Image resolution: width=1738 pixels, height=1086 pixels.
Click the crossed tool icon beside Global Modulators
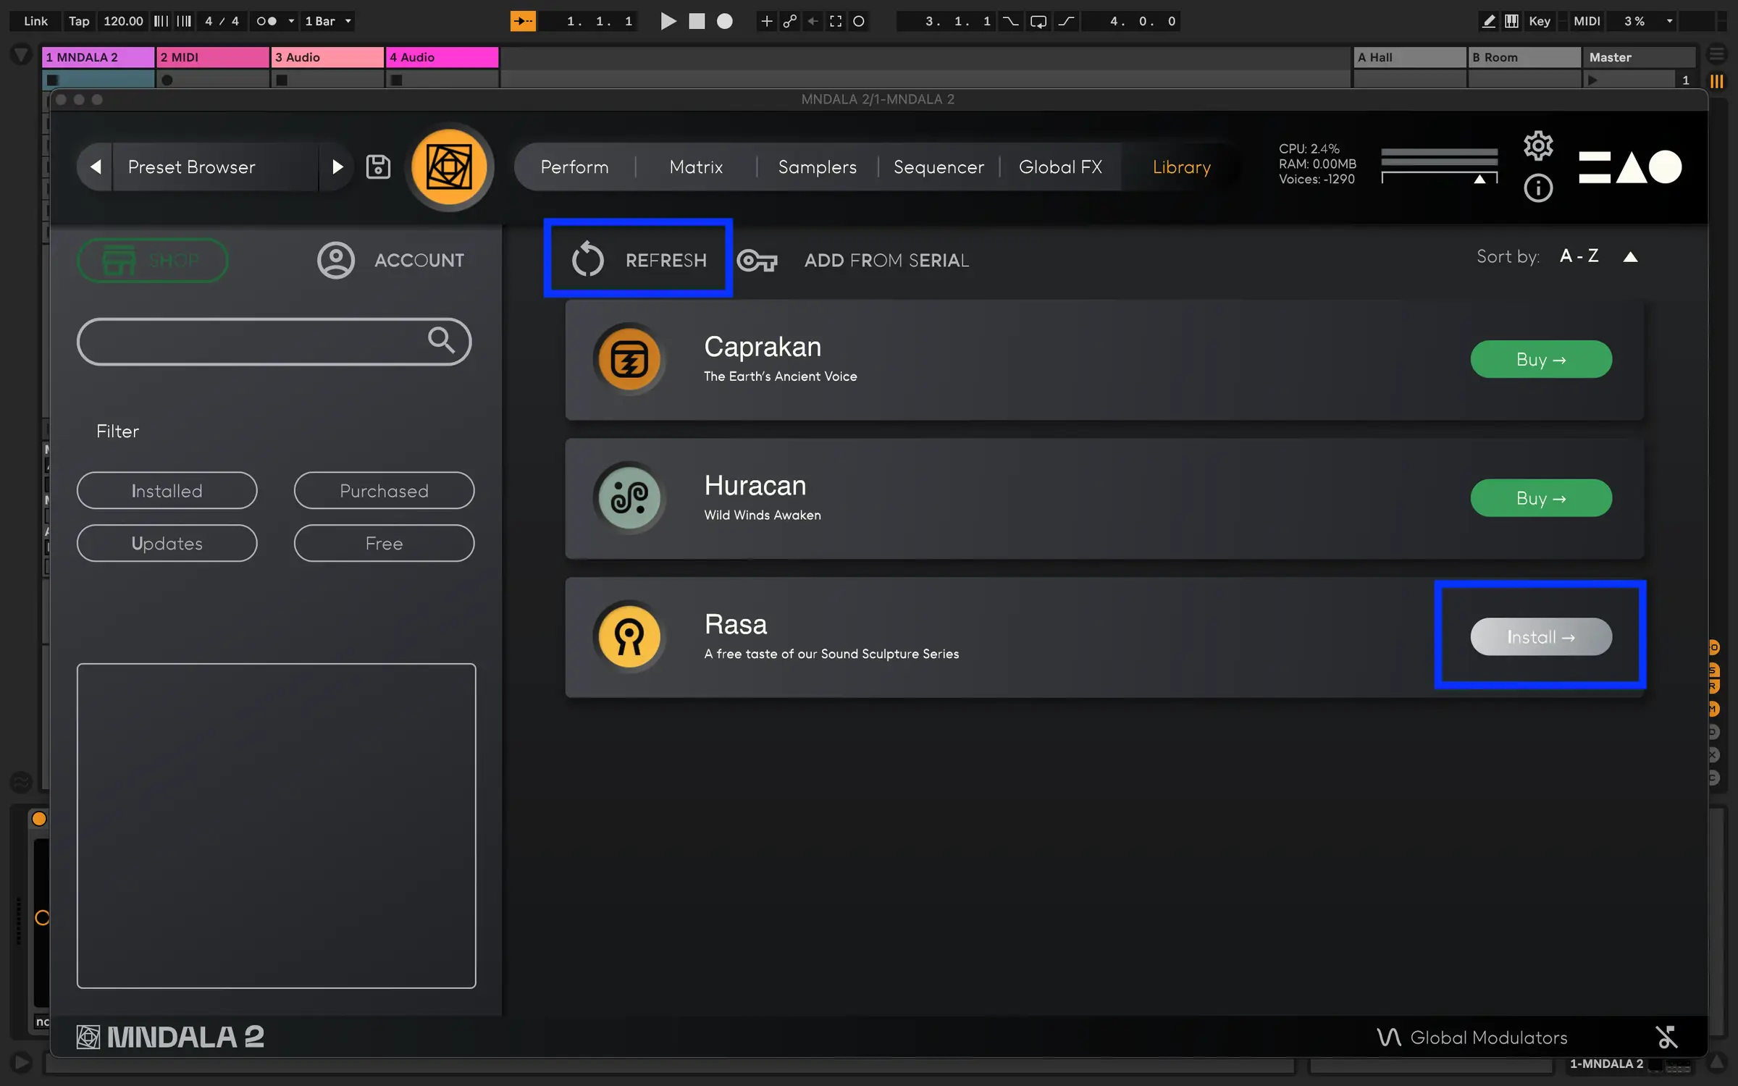click(1666, 1037)
